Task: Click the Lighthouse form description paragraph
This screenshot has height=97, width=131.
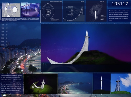Action: click(x=119, y=15)
